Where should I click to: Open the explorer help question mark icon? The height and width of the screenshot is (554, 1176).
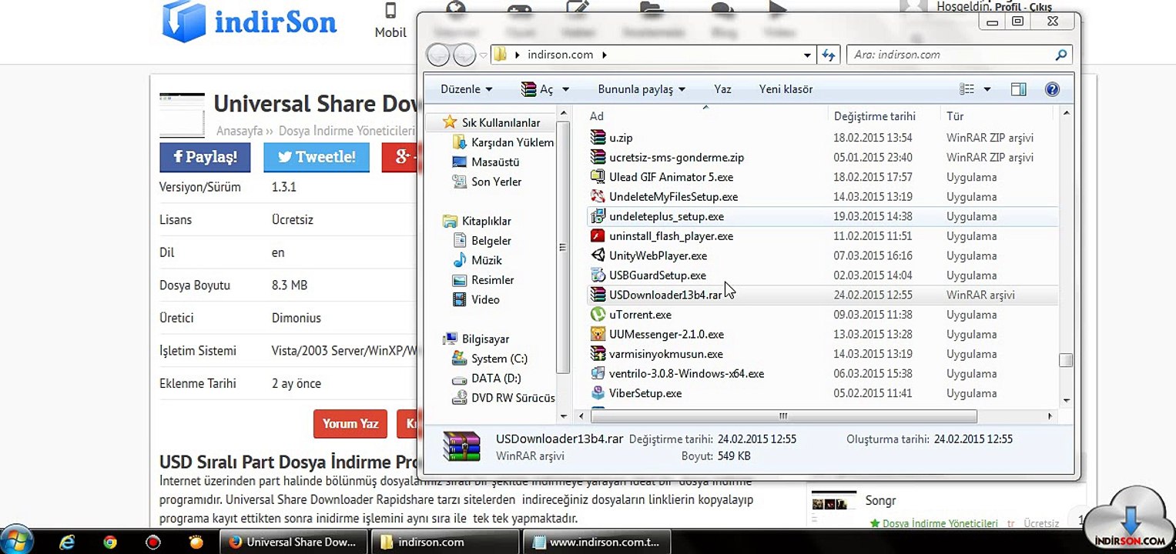(x=1052, y=89)
